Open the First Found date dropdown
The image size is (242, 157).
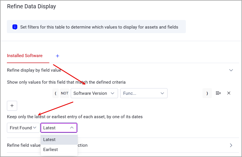click(23, 128)
